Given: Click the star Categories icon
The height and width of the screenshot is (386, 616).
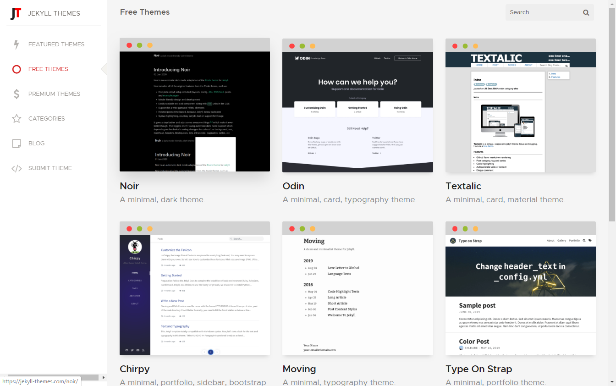Looking at the screenshot, I should pos(16,119).
